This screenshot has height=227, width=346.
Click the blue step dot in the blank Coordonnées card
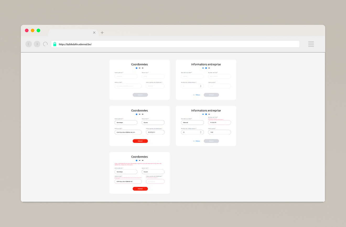[x=137, y=68]
